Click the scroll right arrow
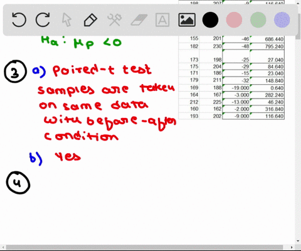 click(292, 247)
